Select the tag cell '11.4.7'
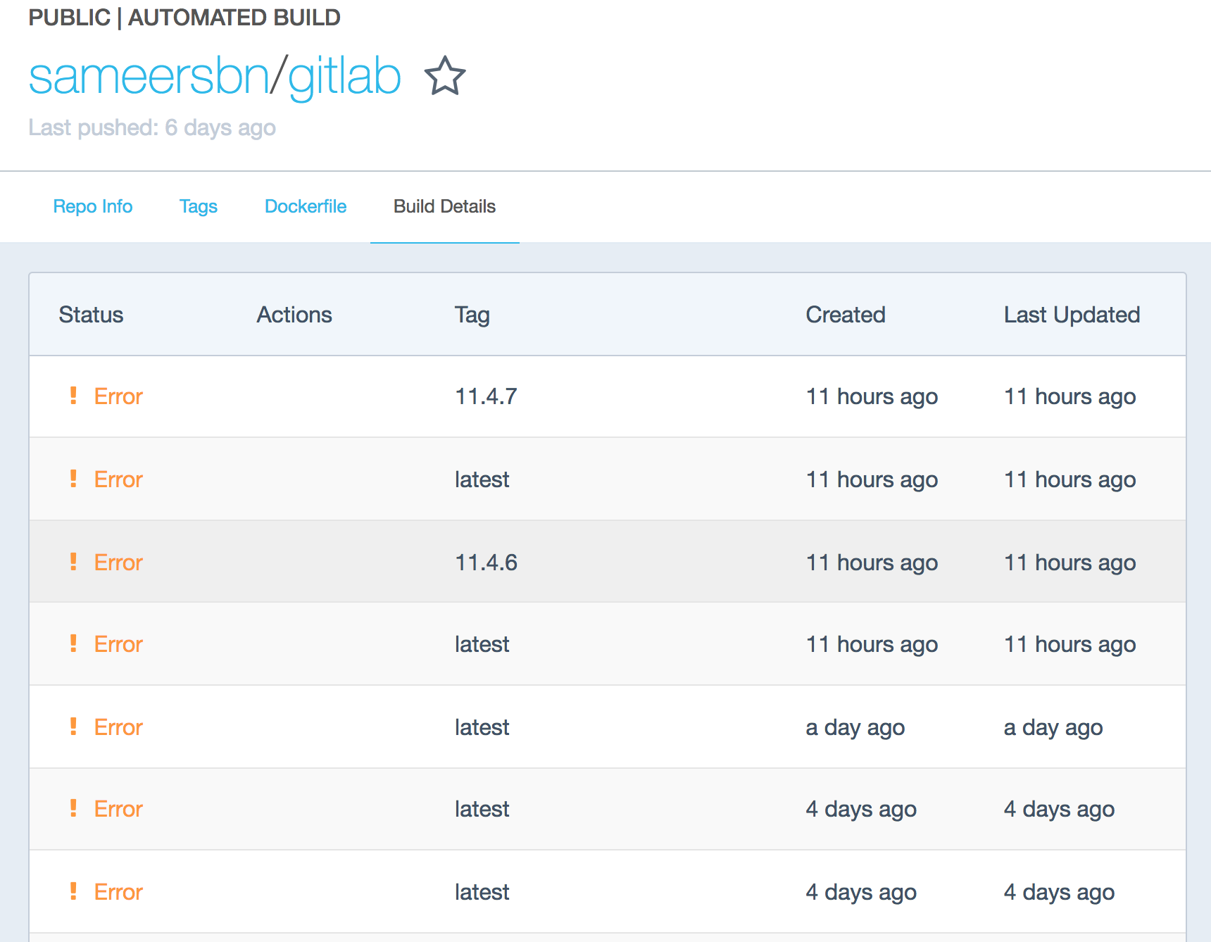Image resolution: width=1211 pixels, height=942 pixels. pyautogui.click(x=487, y=396)
